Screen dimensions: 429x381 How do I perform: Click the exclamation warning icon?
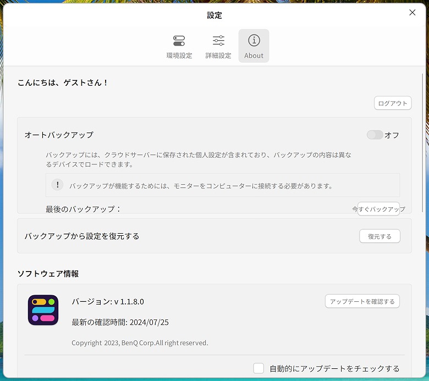(x=57, y=185)
